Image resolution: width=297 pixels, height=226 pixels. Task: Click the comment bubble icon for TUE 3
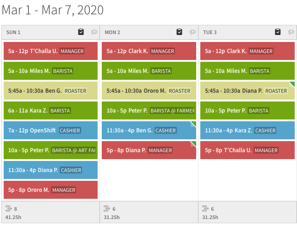(291, 32)
